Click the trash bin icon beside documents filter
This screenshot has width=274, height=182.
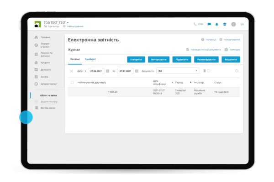(x=205, y=71)
